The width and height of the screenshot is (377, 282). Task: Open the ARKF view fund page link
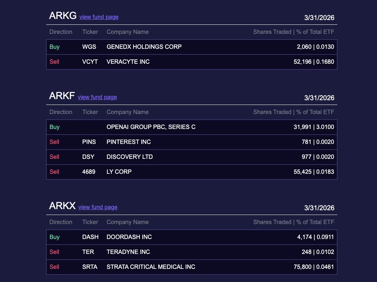pos(97,97)
